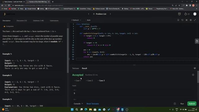199x112 pixels.
Task: Click the description panel scrollbar
Action: 68,50
